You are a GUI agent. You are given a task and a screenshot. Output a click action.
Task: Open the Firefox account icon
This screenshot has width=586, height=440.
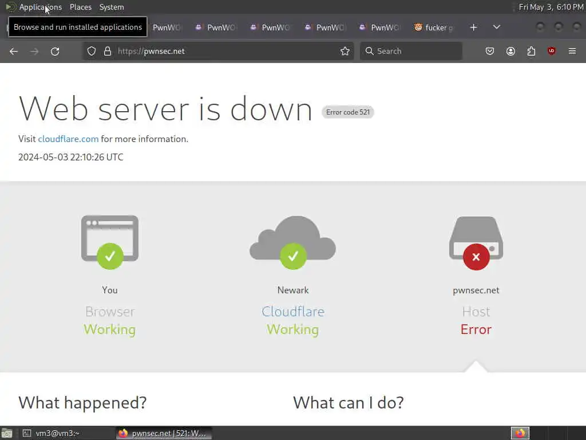click(x=510, y=51)
